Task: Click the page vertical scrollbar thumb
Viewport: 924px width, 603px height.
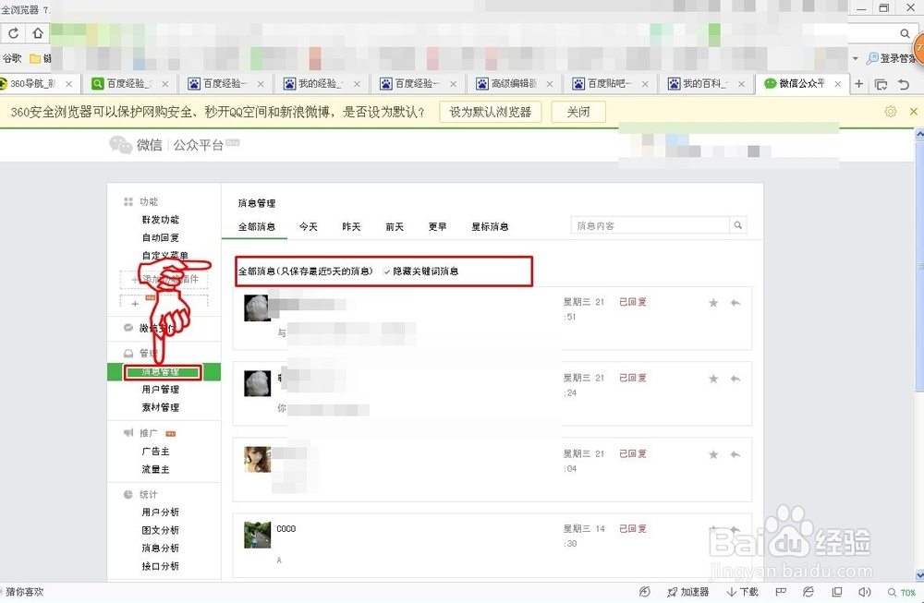Action: [919, 265]
